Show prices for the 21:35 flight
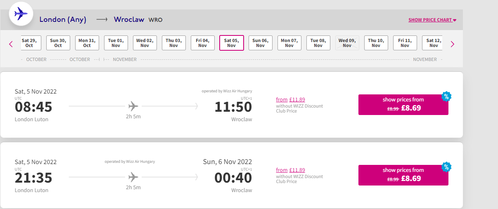The height and width of the screenshot is (209, 498). (x=403, y=175)
